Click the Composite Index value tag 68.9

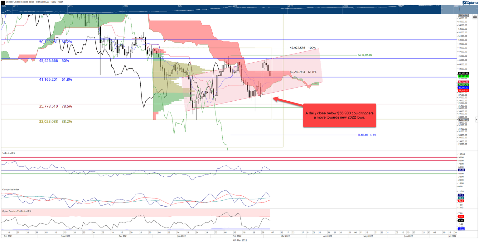point(461,195)
